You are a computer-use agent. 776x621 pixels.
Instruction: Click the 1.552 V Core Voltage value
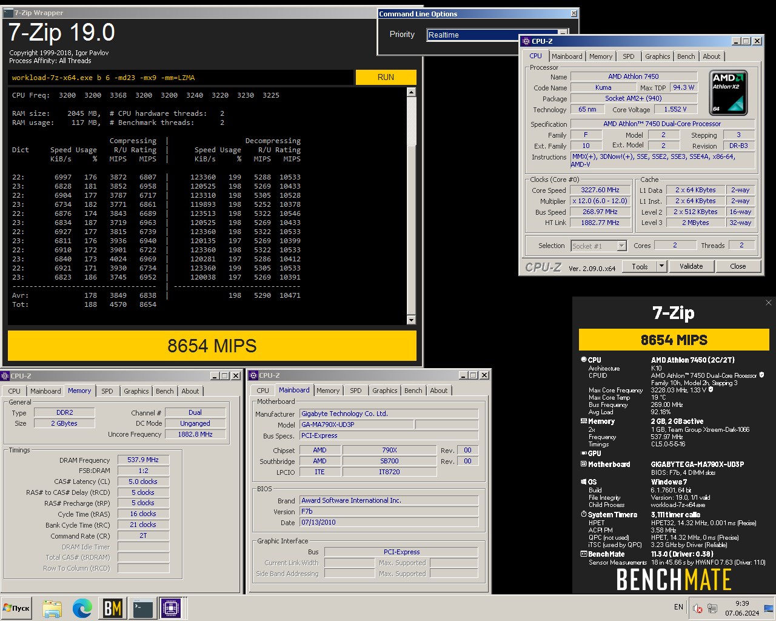675,109
